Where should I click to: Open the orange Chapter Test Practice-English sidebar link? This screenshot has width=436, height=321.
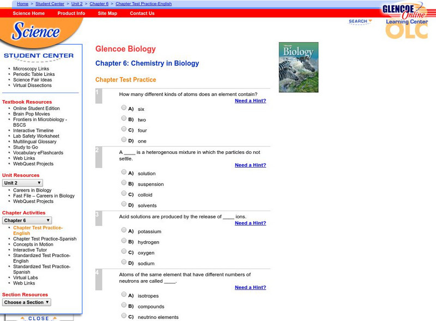coord(38,230)
